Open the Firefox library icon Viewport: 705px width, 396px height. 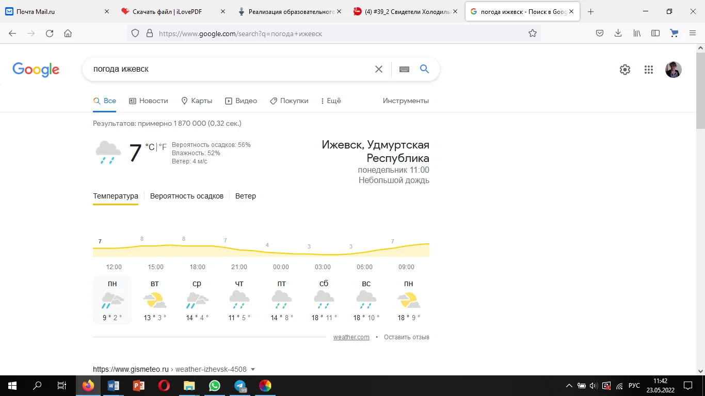[x=636, y=32]
